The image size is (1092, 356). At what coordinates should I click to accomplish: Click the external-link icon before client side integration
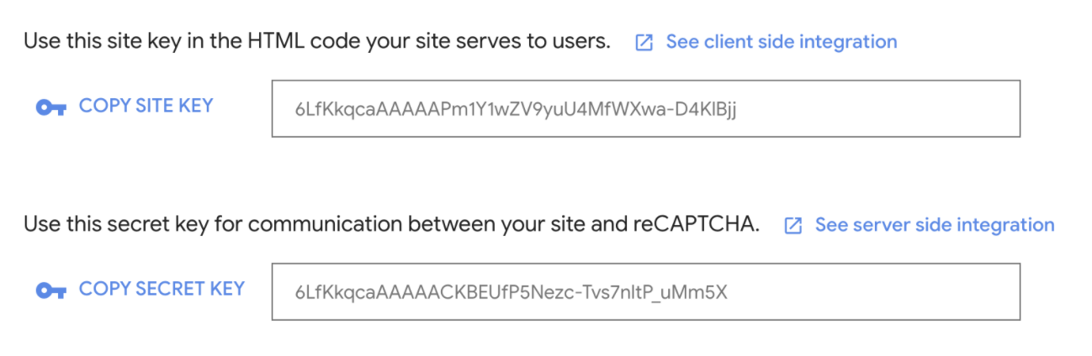pyautogui.click(x=644, y=43)
